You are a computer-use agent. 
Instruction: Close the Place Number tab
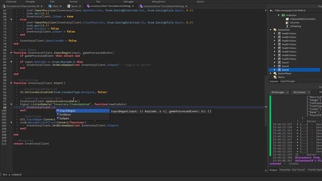tap(41, 7)
